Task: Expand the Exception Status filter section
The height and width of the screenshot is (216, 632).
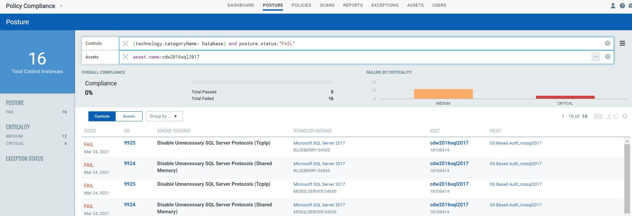Action: point(25,159)
